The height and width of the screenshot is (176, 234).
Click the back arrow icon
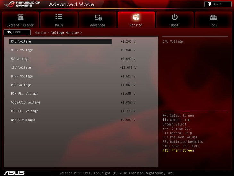pyautogui.click(x=9, y=32)
